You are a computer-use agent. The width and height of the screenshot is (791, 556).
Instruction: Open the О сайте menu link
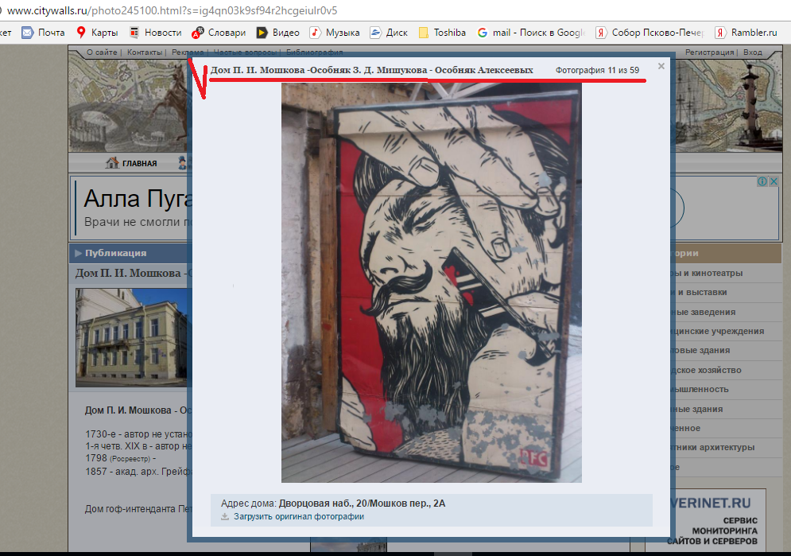[x=102, y=52]
